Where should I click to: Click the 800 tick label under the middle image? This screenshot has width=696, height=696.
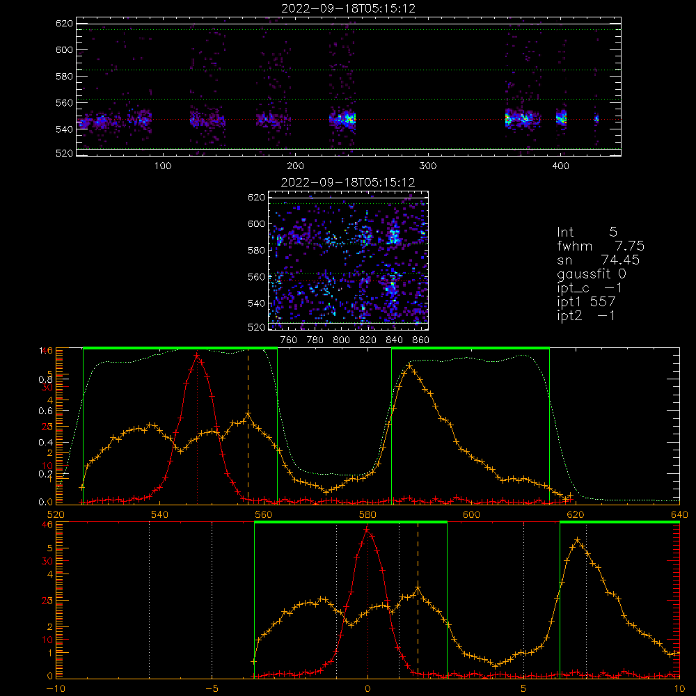click(341, 340)
